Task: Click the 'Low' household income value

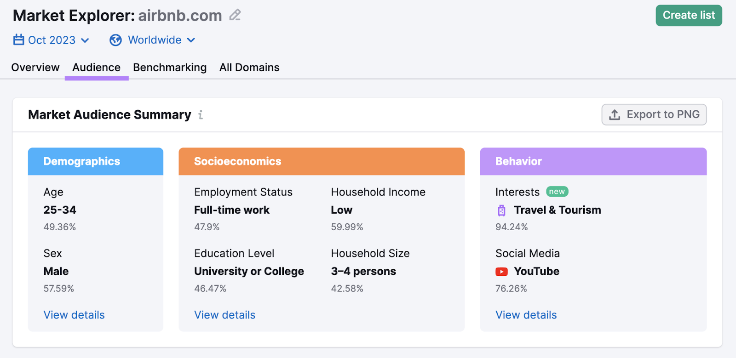Action: (x=342, y=210)
